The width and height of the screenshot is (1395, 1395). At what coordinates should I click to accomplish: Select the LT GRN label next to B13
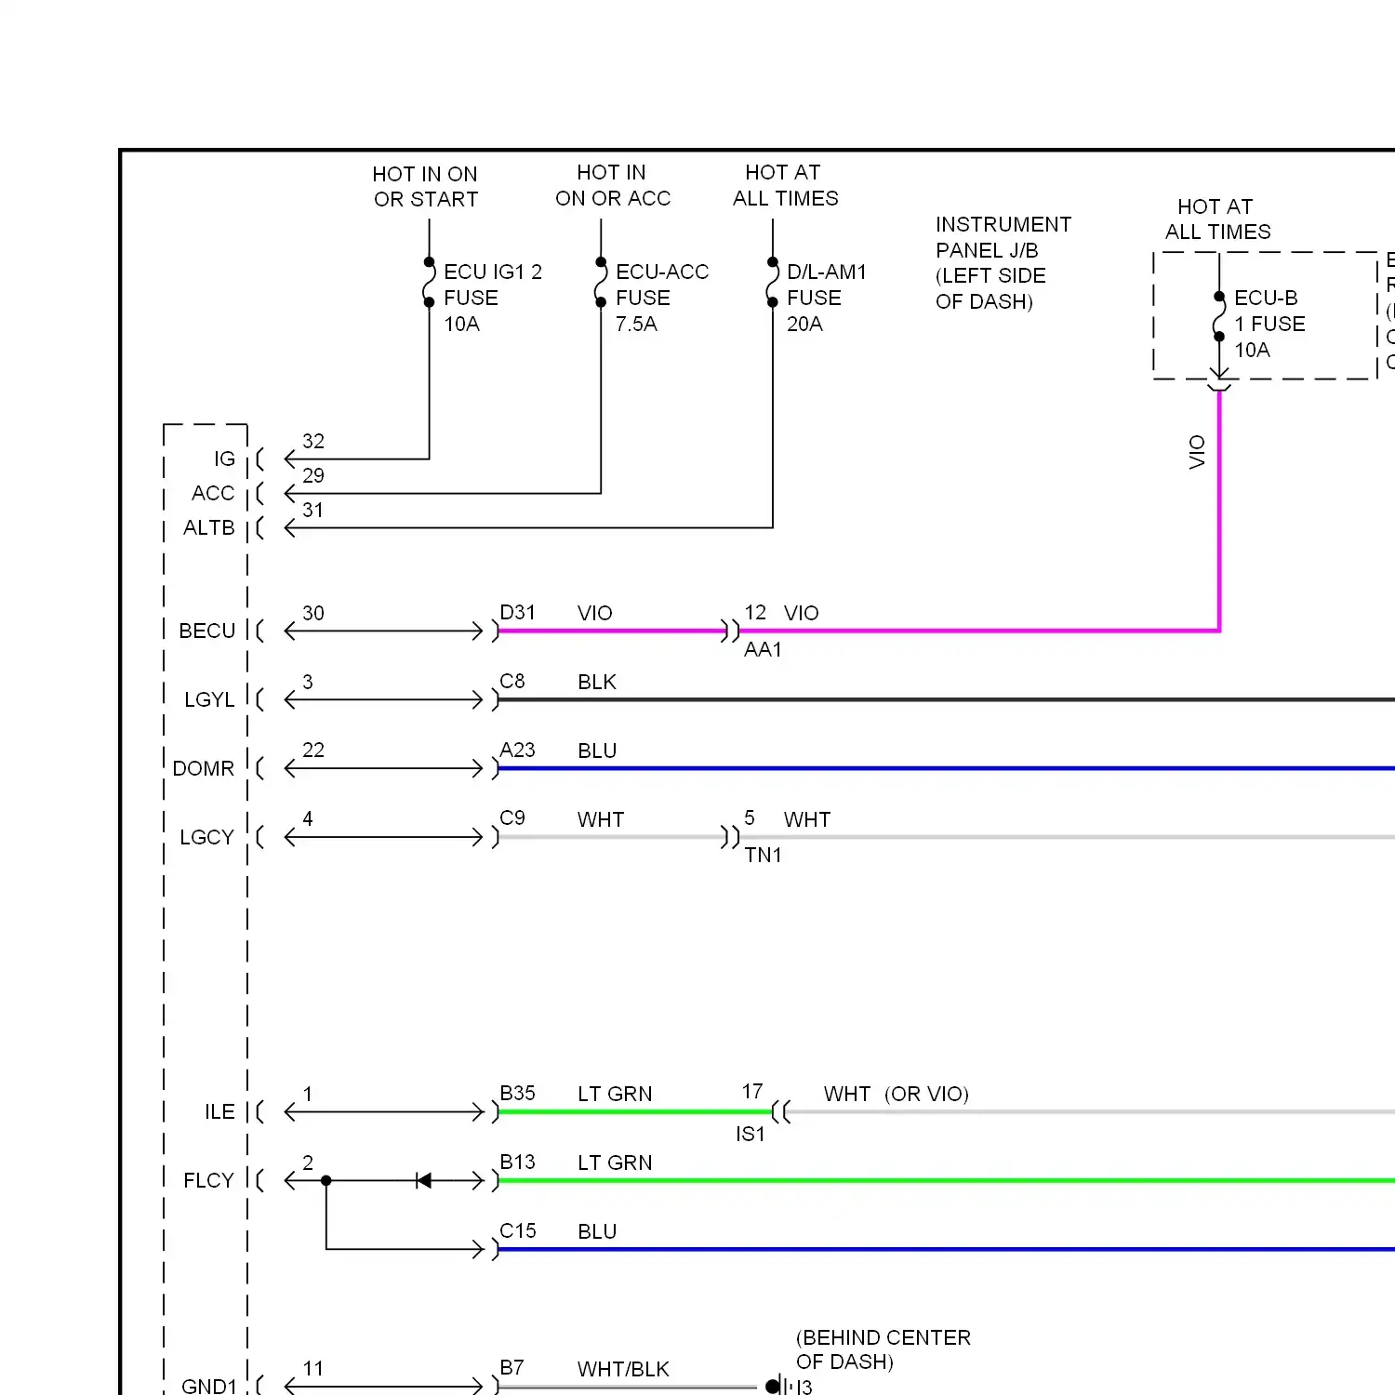tap(615, 1162)
